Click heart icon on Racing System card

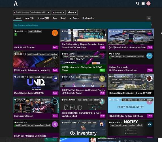pyautogui.click(x=15, y=77)
